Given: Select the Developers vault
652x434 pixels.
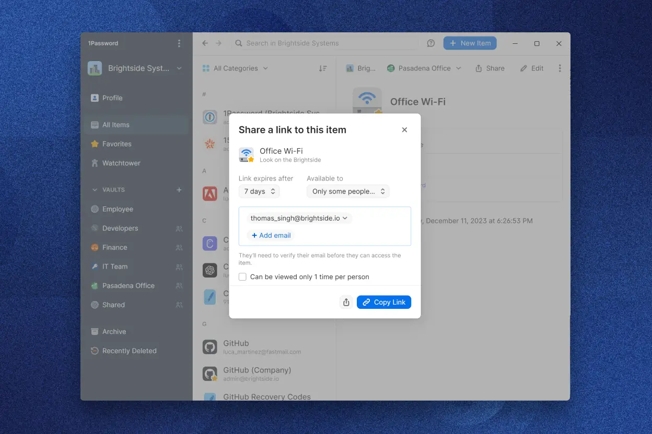Looking at the screenshot, I should coord(137,228).
